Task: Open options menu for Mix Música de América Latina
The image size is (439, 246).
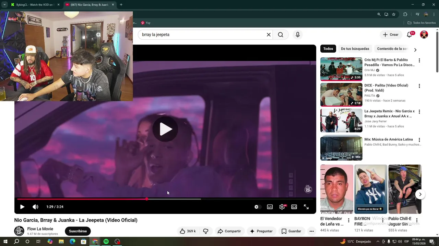Action: coord(419,140)
